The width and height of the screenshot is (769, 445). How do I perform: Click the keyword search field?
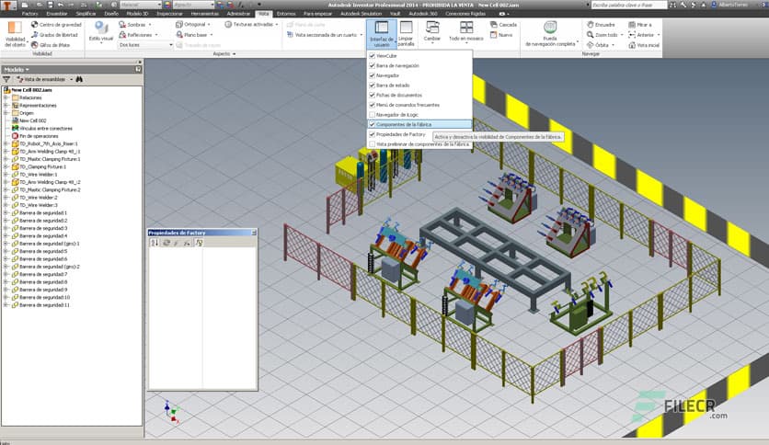pos(629,5)
